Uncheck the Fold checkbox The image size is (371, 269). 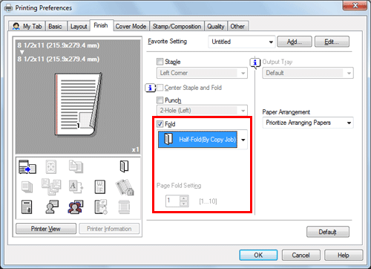click(160, 123)
